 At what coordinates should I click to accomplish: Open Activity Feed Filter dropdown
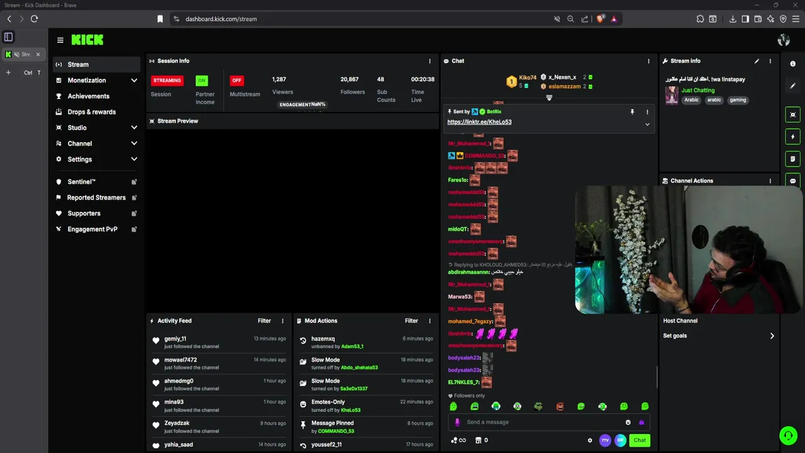(264, 321)
